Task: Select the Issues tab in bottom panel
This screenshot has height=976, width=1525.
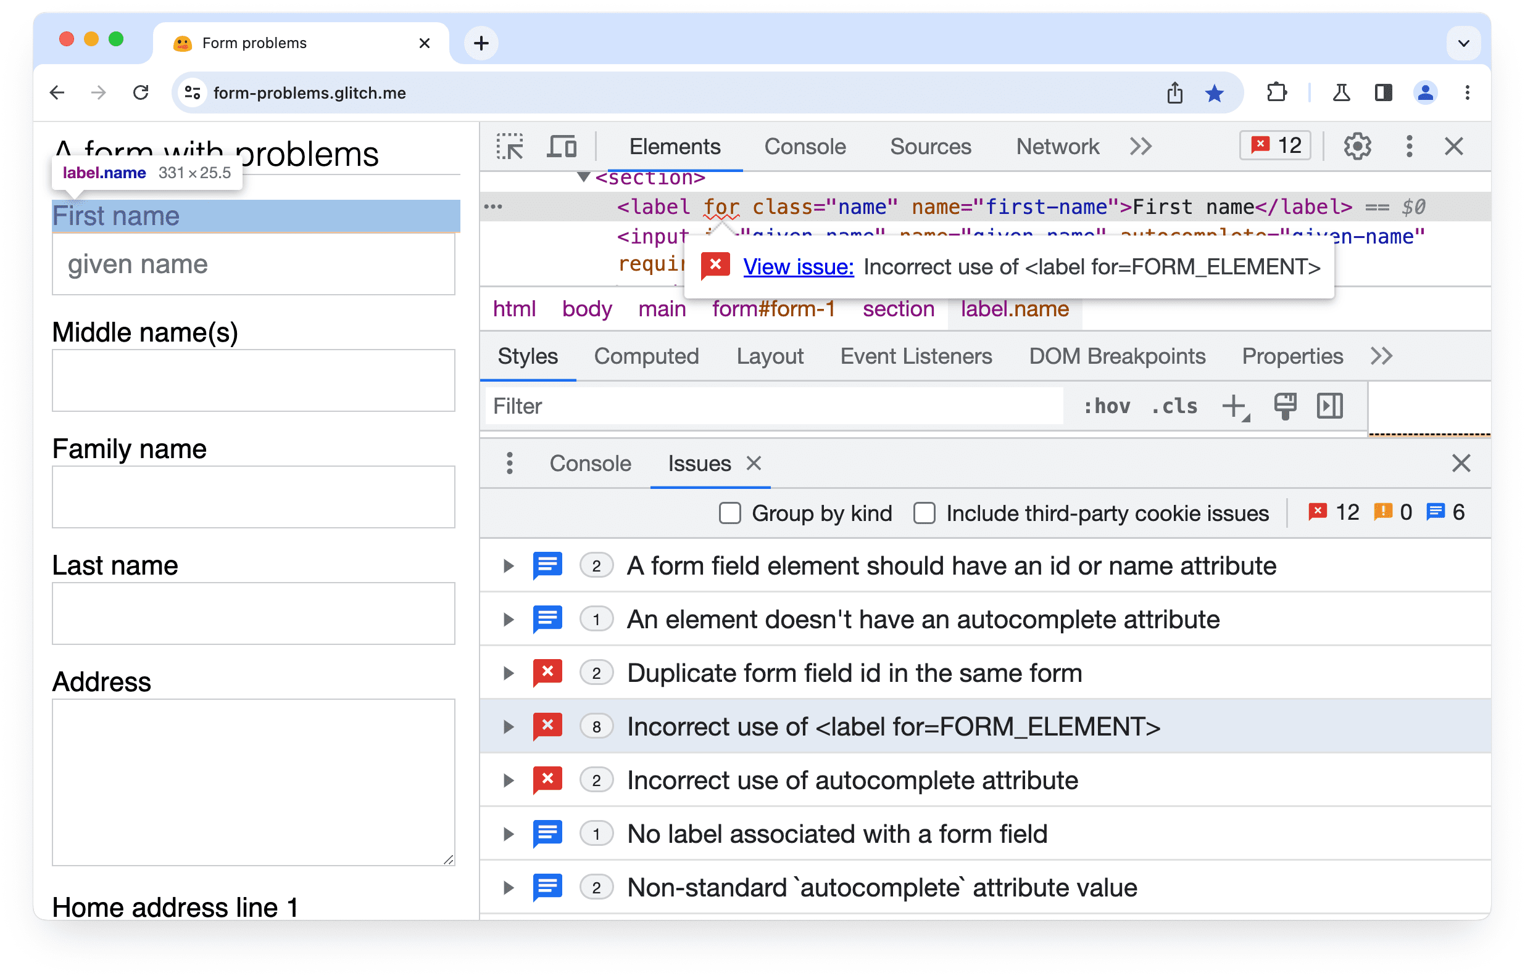Action: coord(699,463)
